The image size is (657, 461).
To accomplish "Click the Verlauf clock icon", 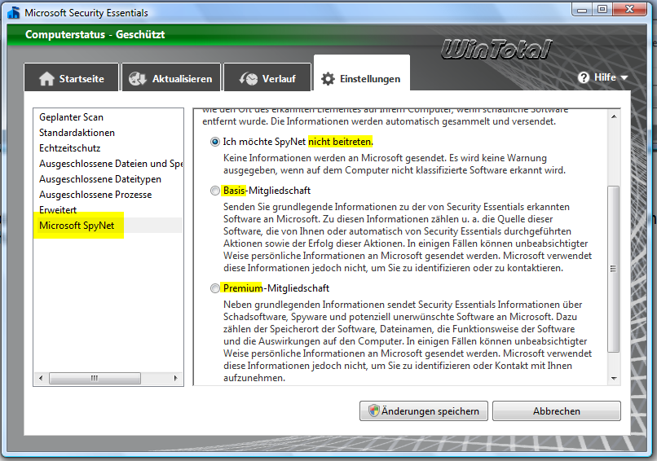I will (x=249, y=78).
